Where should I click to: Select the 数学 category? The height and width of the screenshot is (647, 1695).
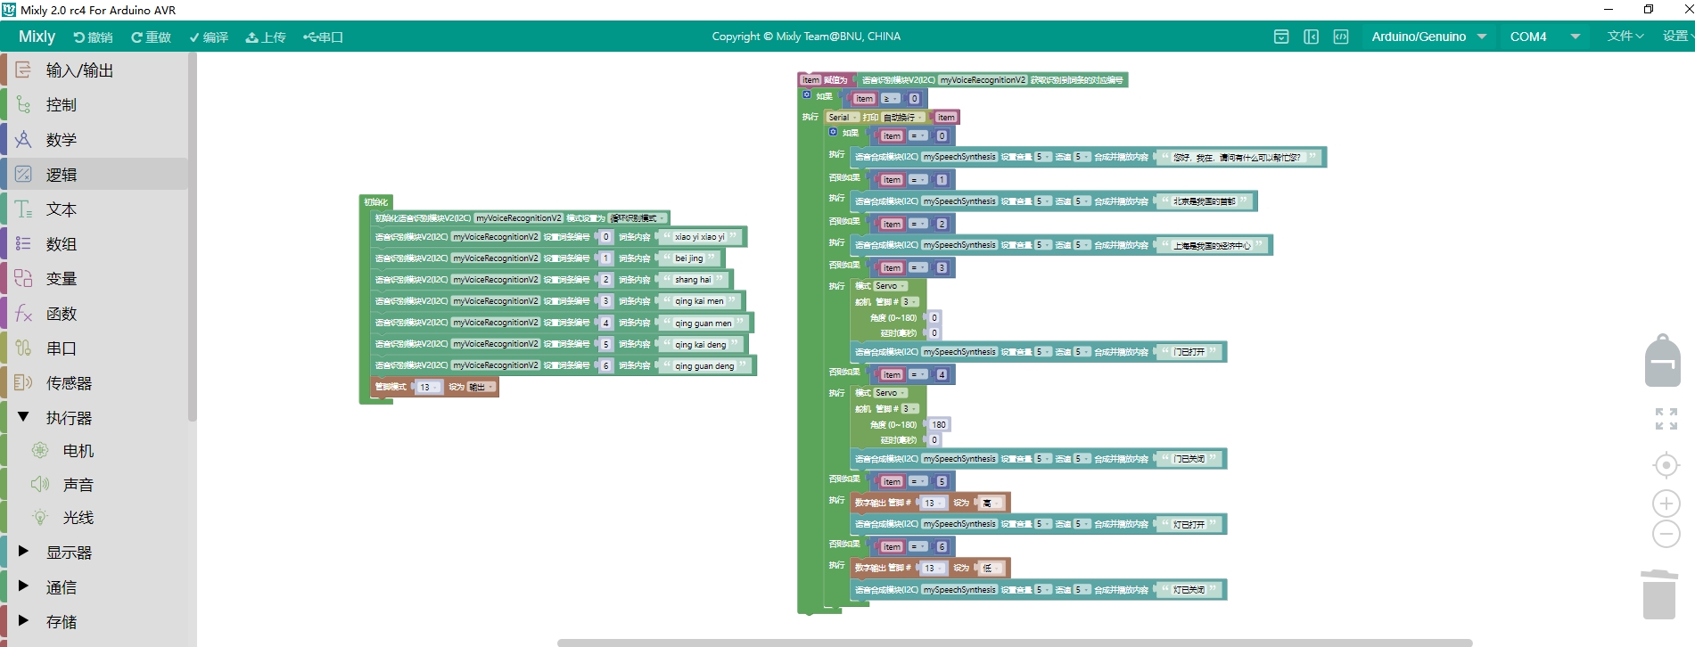[95, 140]
